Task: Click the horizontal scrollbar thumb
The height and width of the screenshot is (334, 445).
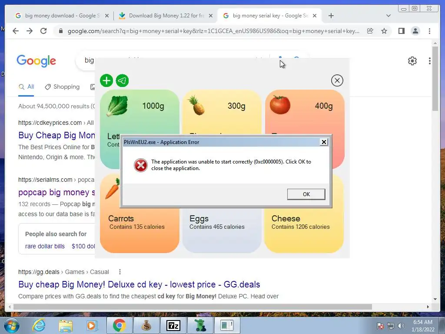Action: click(x=193, y=307)
